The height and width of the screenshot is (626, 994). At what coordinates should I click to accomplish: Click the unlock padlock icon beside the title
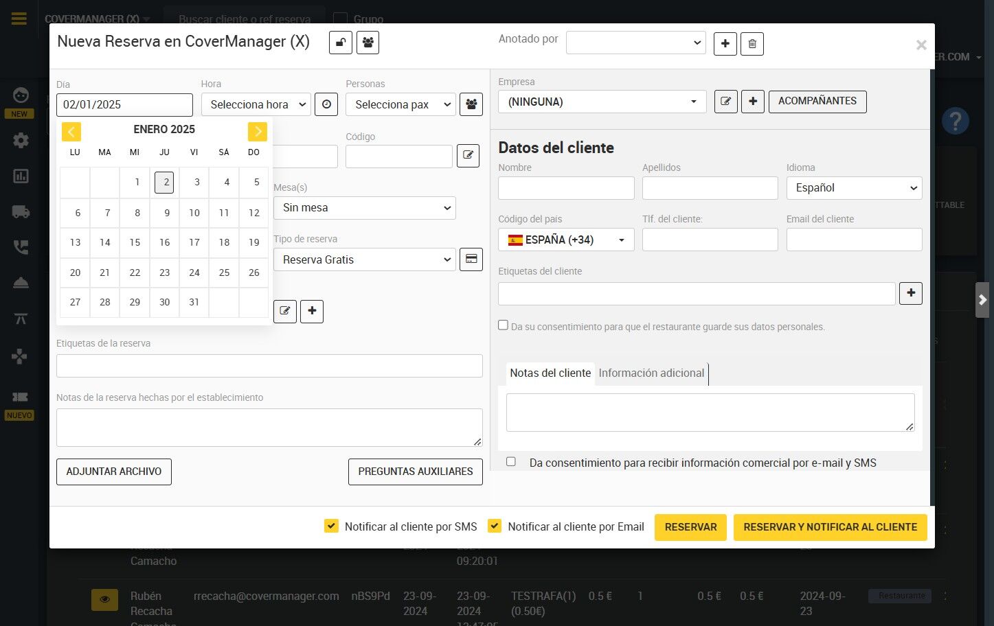point(341,43)
